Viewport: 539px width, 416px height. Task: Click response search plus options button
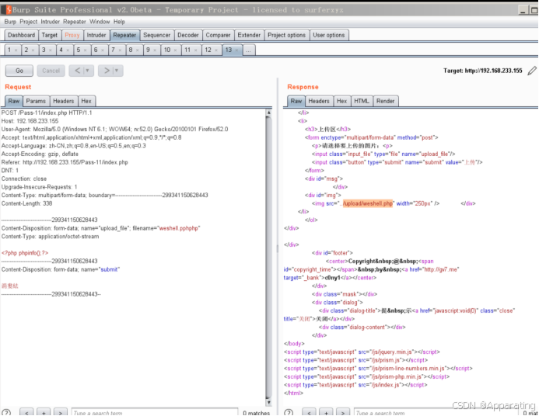pos(326,413)
